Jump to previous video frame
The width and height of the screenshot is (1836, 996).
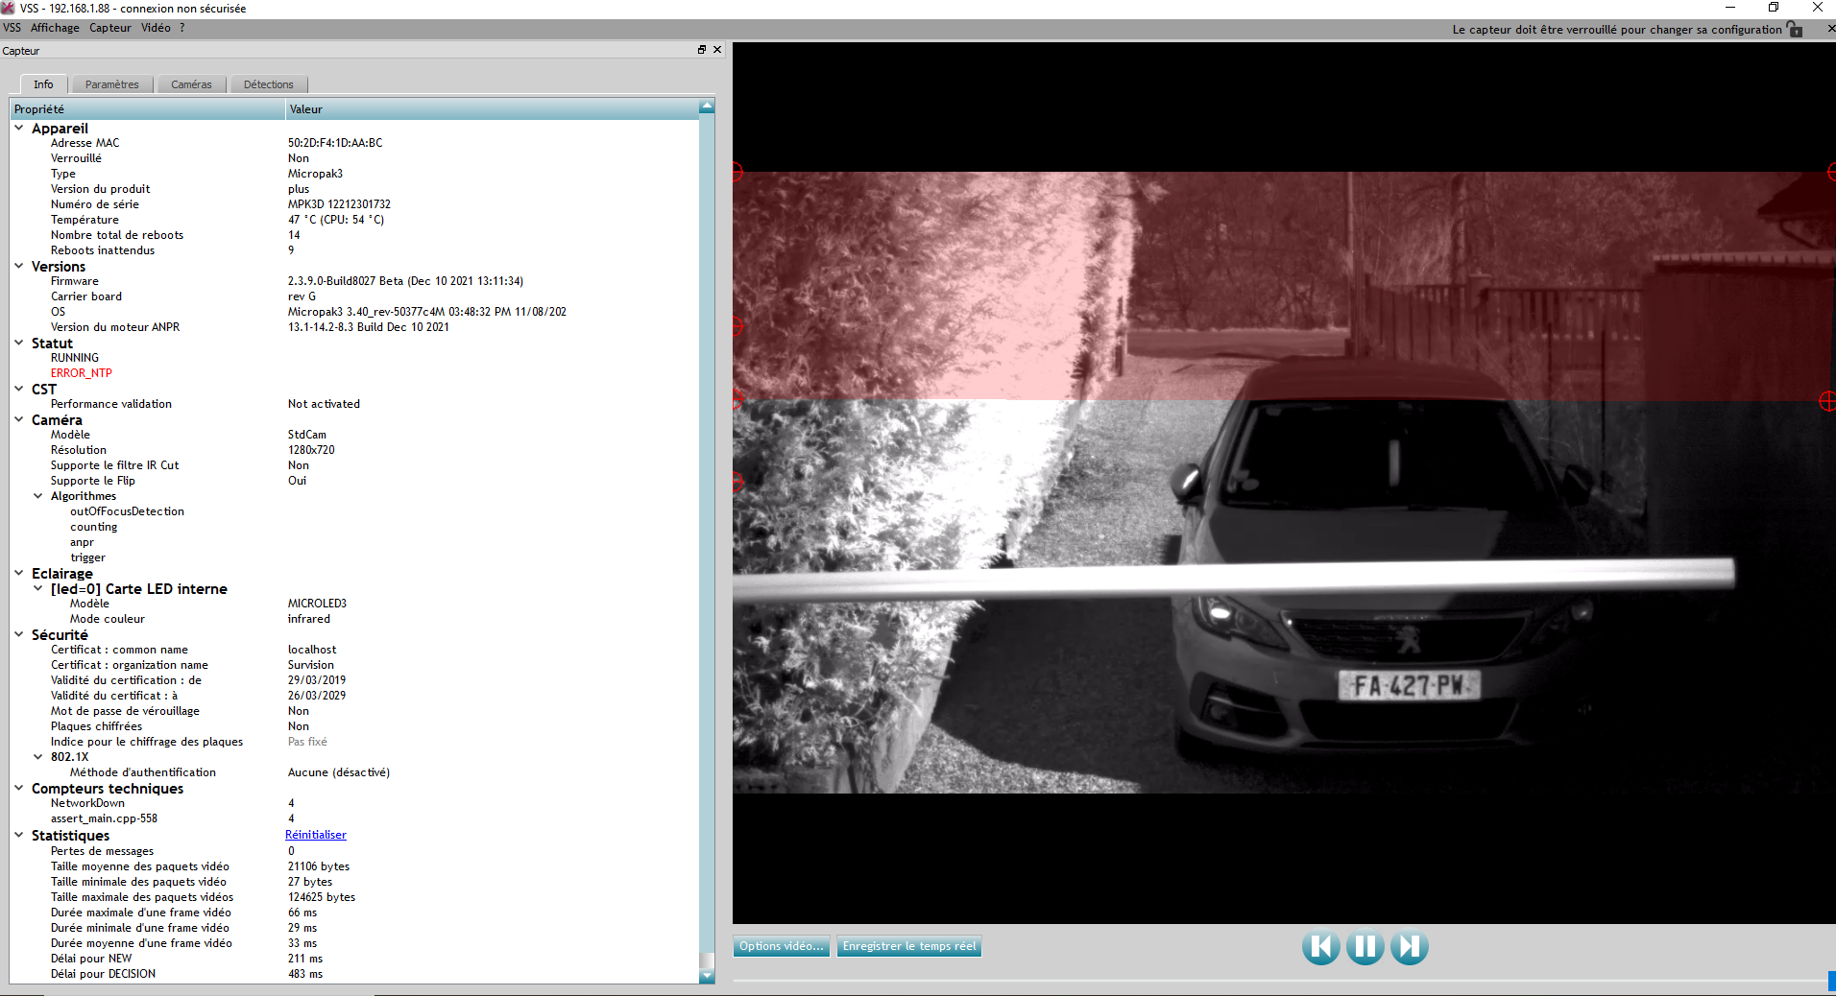coord(1320,947)
